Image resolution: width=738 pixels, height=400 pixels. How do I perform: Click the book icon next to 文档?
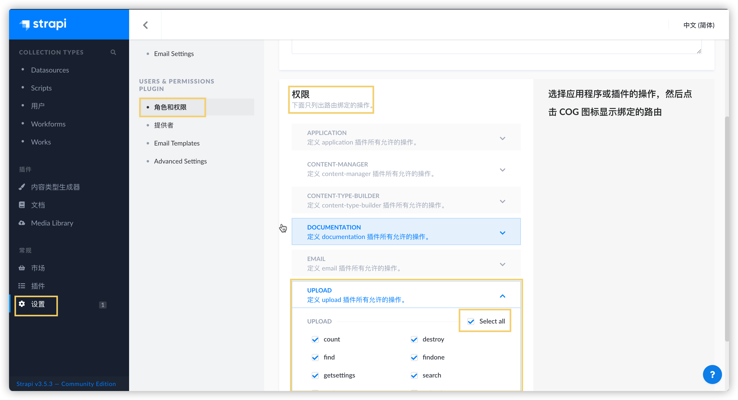22,205
